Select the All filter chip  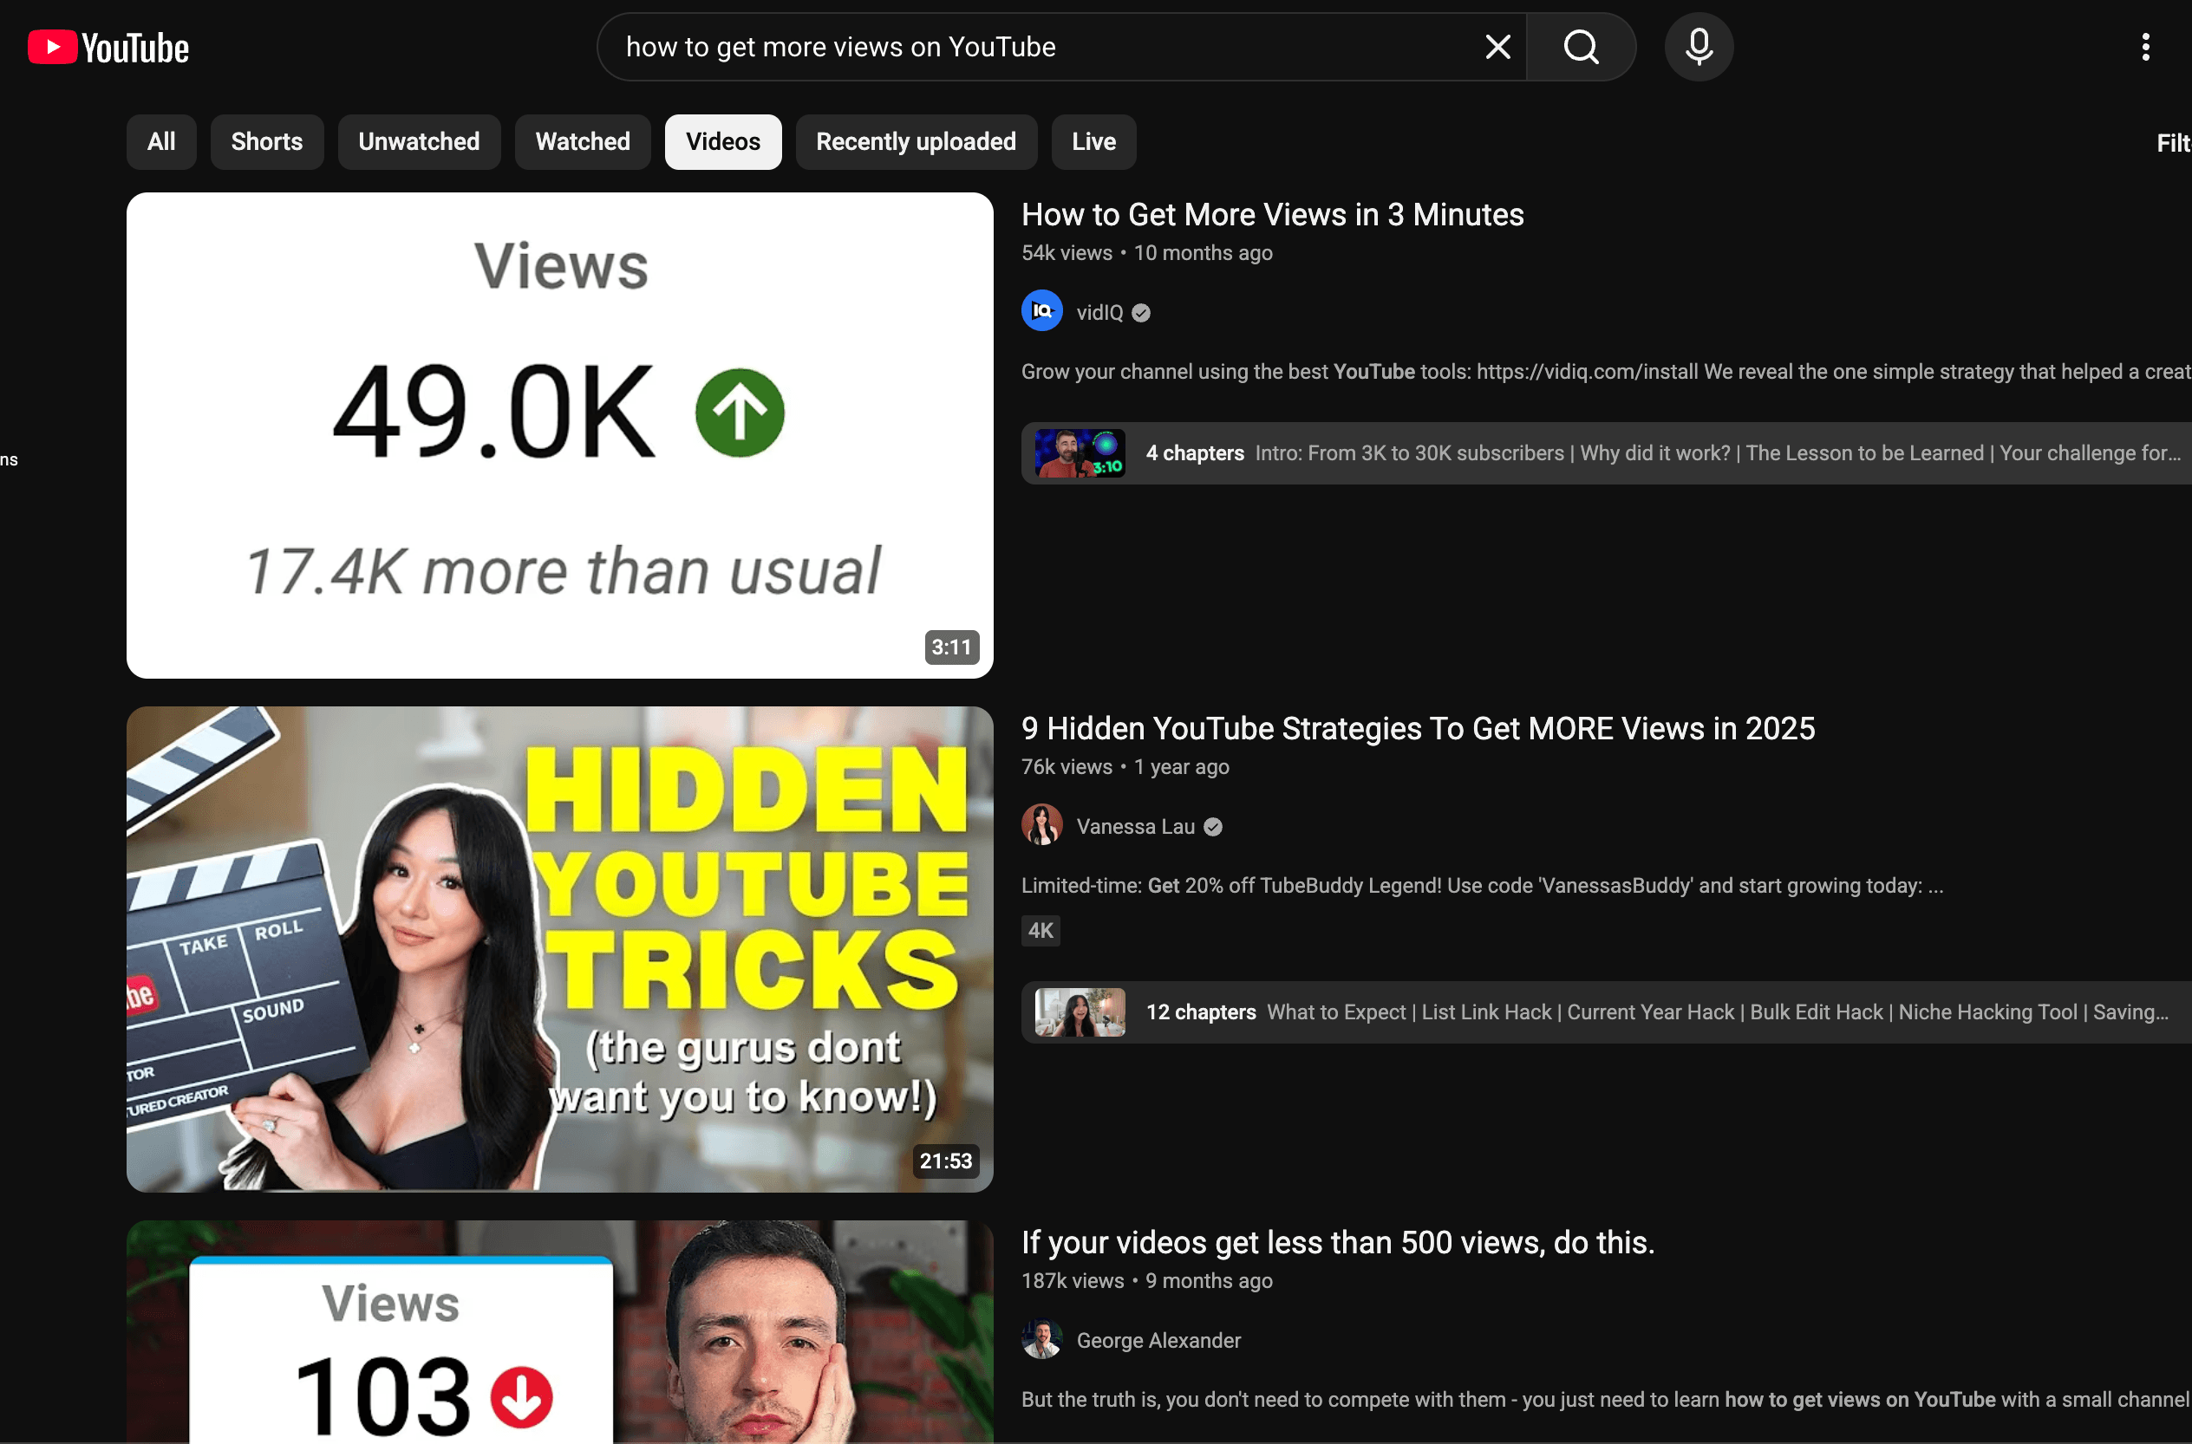(x=161, y=142)
